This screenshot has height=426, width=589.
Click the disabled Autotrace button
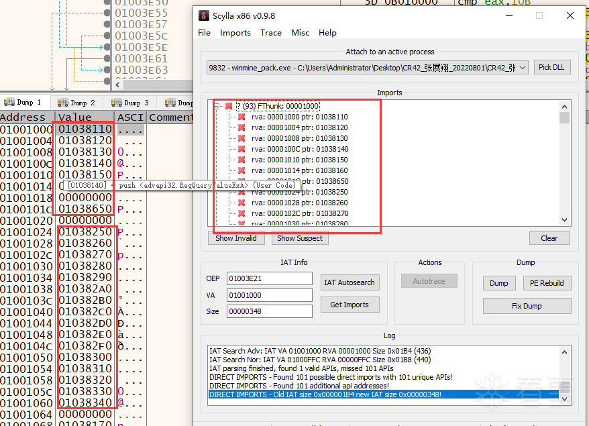click(x=429, y=281)
